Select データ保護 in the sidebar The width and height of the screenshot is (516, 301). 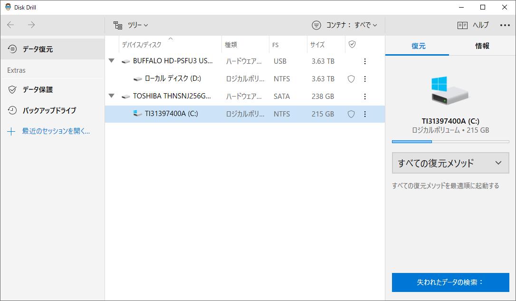click(x=52, y=89)
